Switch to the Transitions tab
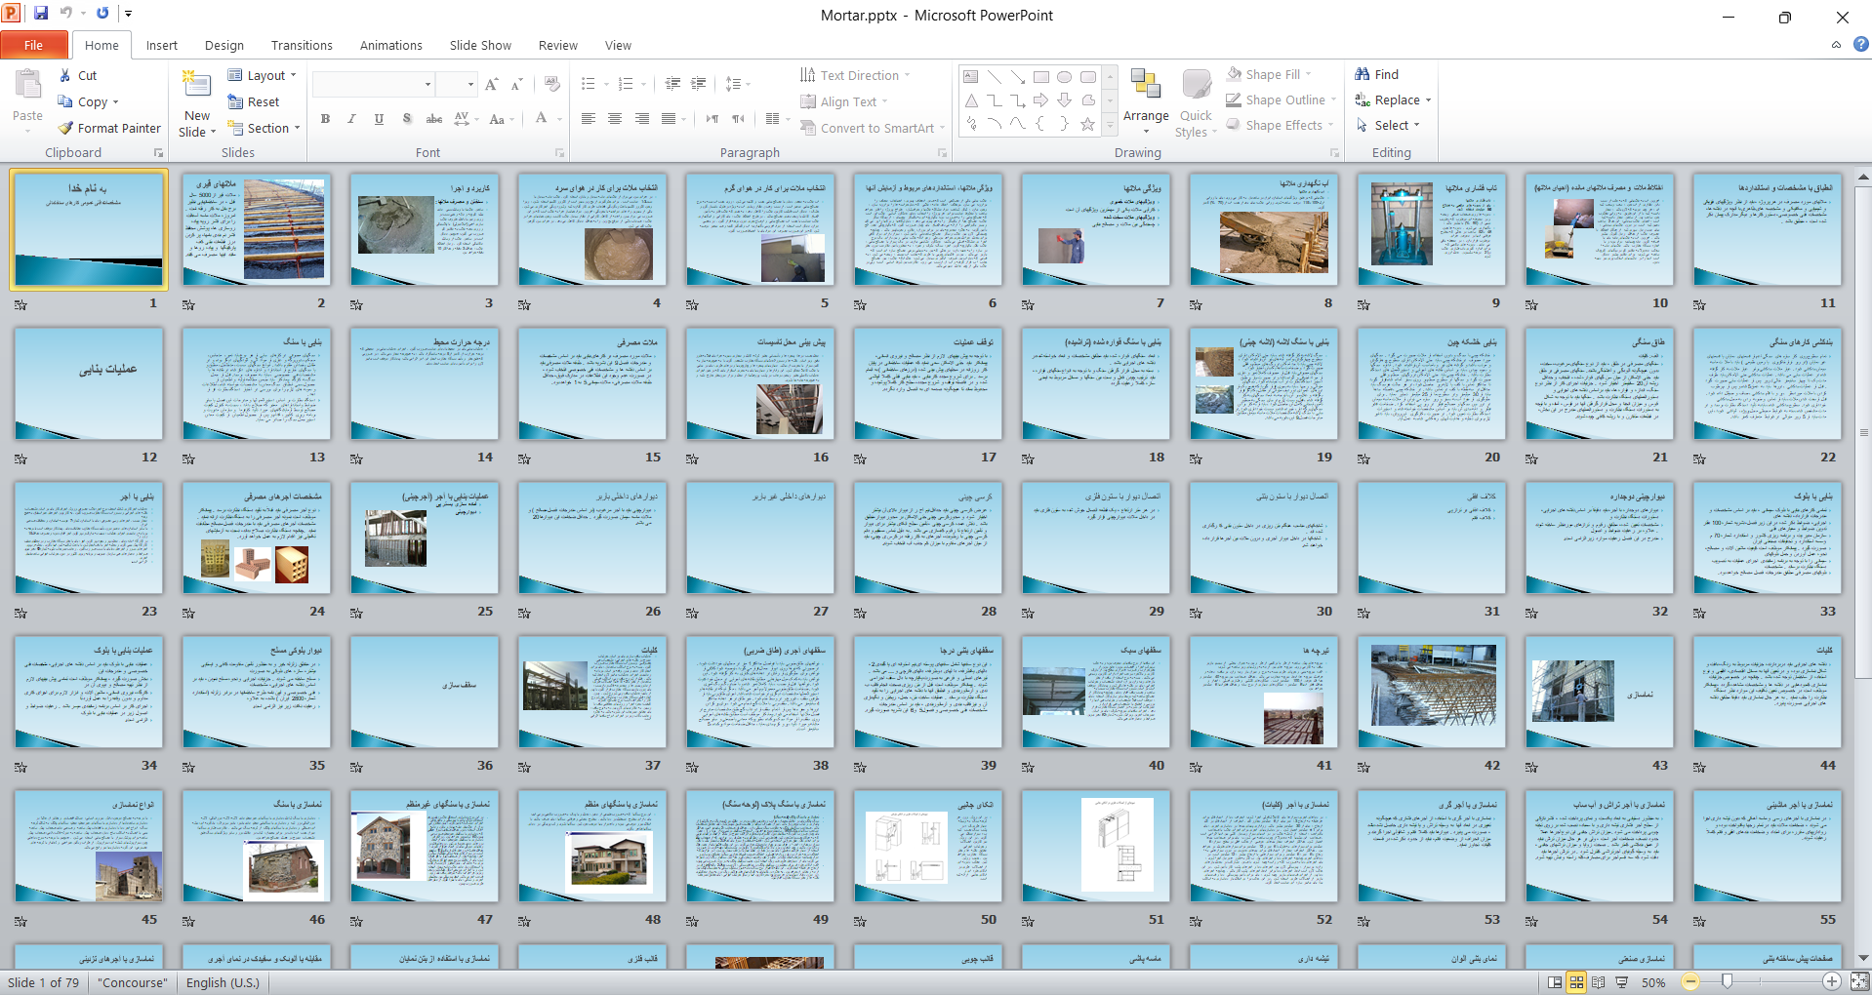Viewport: 1872px width, 995px height. click(x=302, y=45)
